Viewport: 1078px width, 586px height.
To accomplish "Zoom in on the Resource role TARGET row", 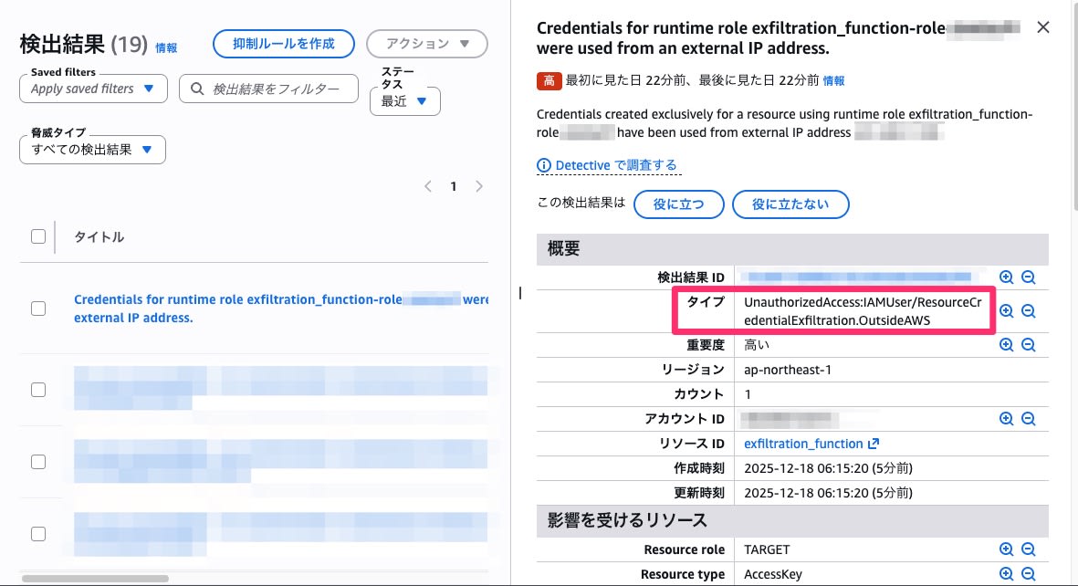I will 1006,549.
